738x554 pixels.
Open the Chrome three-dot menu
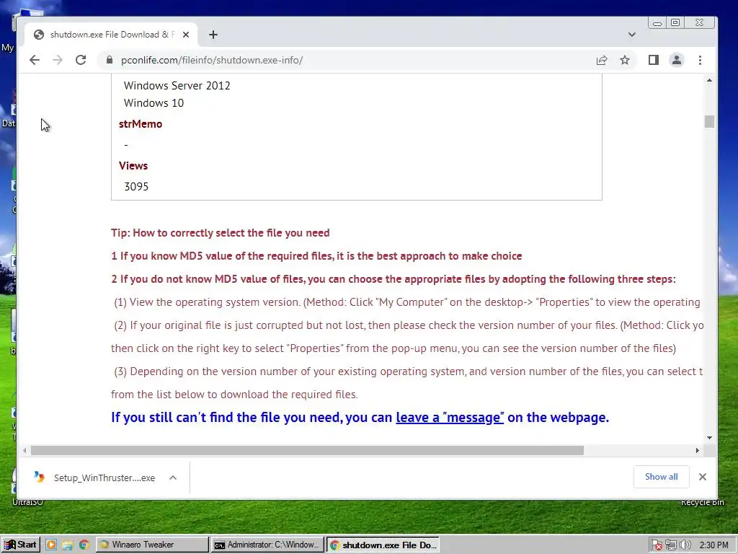pos(700,60)
